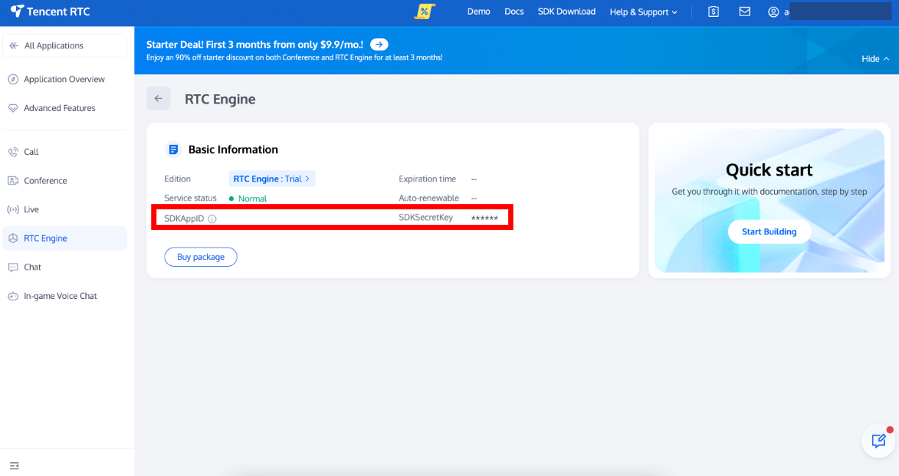Click the Auto-renewable label

[429, 198]
